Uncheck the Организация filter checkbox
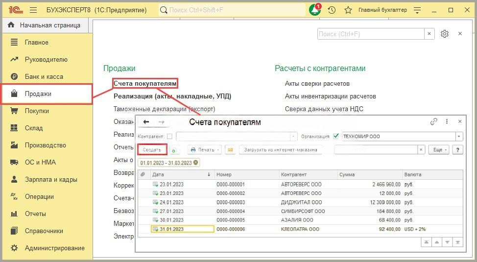The height and width of the screenshot is (262, 477). tap(336, 136)
